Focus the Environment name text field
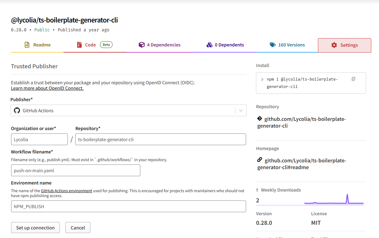379x238 pixels. pyautogui.click(x=128, y=206)
